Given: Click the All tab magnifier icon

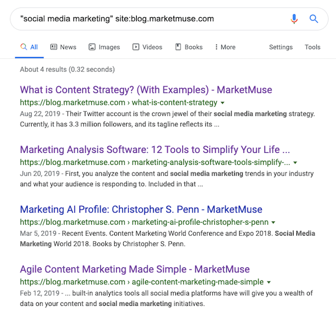Looking at the screenshot, I should [24, 47].
